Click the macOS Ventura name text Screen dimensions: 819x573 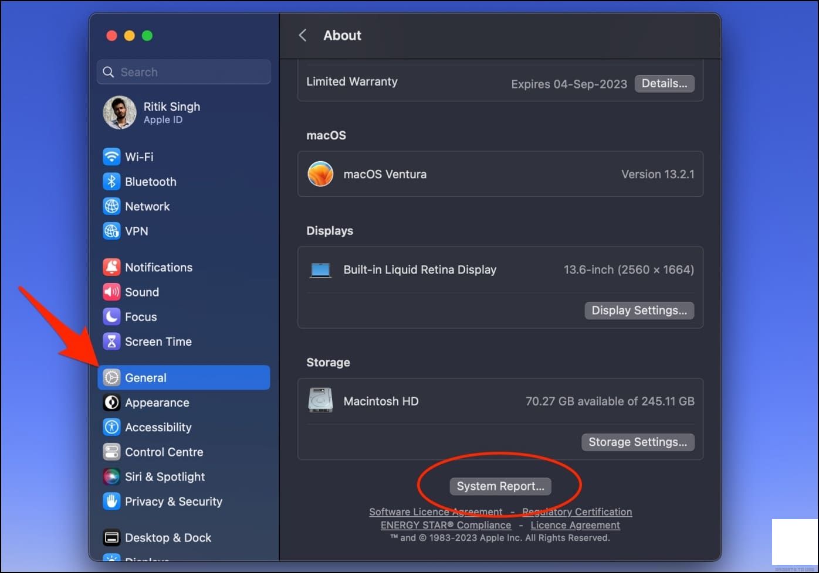pos(385,174)
